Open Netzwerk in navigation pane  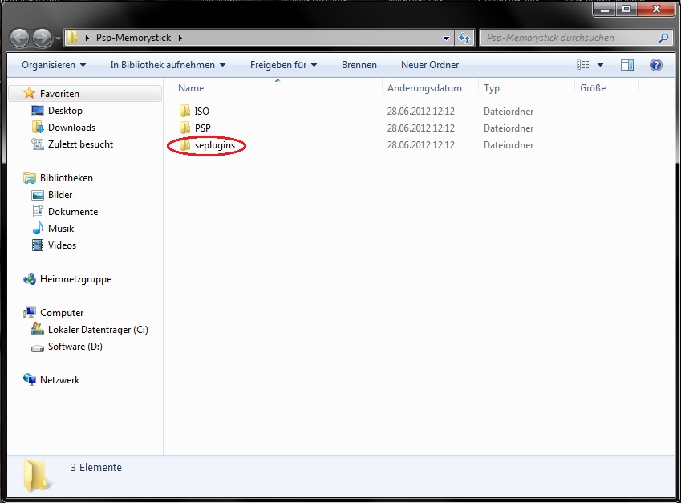(x=59, y=380)
